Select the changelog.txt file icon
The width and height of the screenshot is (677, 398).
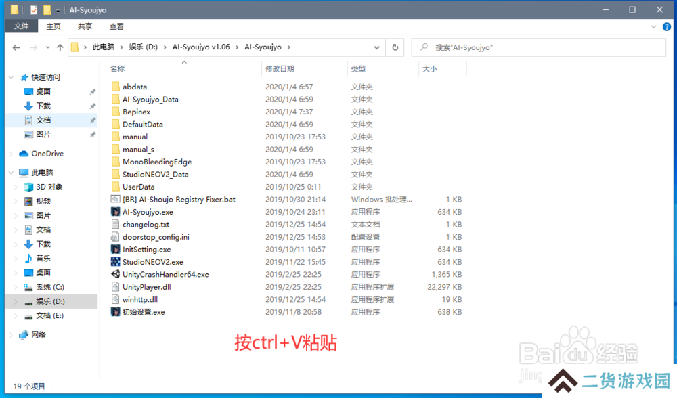tap(115, 225)
